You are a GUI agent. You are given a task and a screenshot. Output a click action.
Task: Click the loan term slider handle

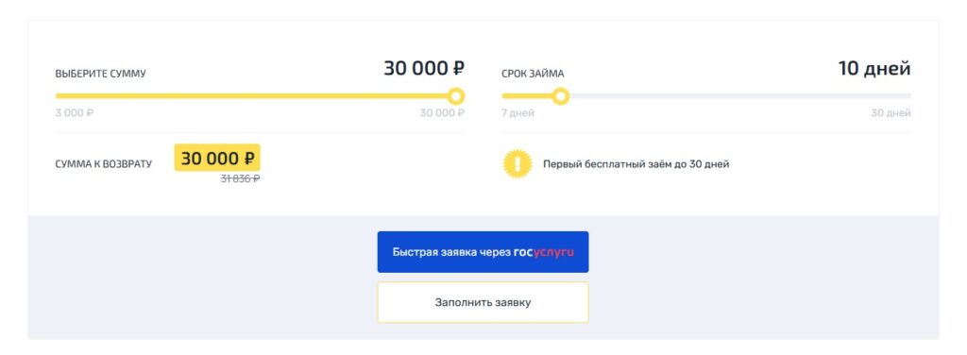[x=561, y=96]
